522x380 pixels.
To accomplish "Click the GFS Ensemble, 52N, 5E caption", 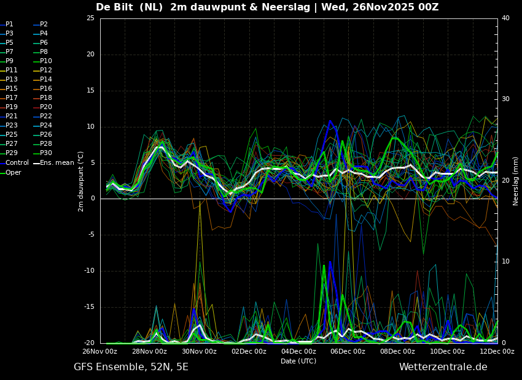I will pyautogui.click(x=131, y=367).
